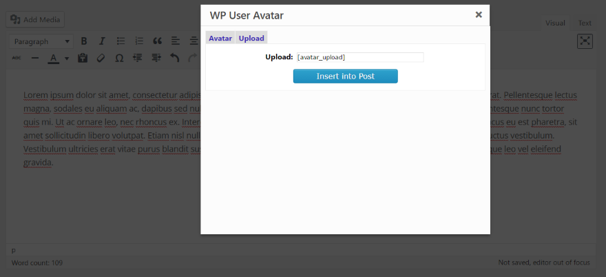Apply blockquote formatting
This screenshot has width=606, height=277.
(x=157, y=41)
